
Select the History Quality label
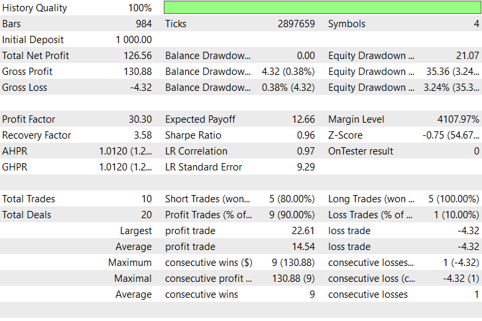pos(34,8)
